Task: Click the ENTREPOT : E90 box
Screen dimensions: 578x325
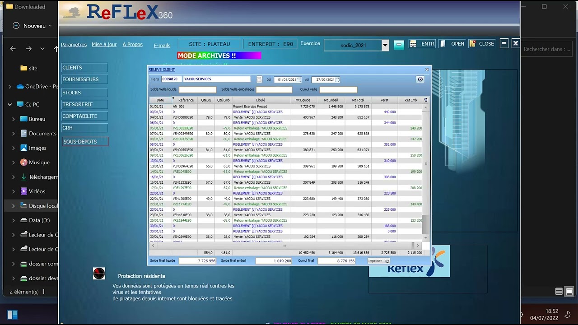Action: pos(270,44)
